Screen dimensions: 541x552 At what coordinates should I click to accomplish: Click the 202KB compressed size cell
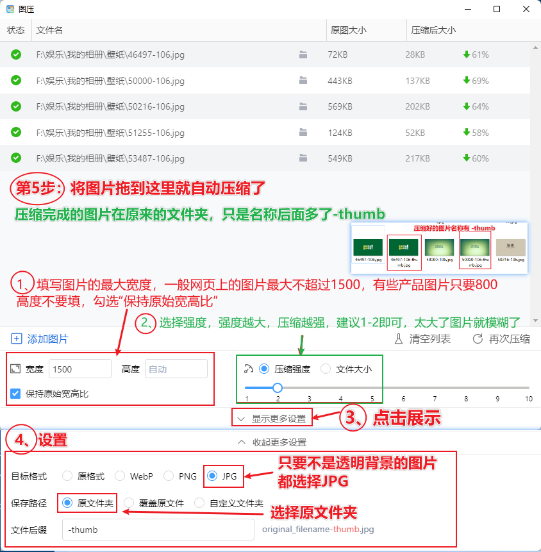[417, 106]
